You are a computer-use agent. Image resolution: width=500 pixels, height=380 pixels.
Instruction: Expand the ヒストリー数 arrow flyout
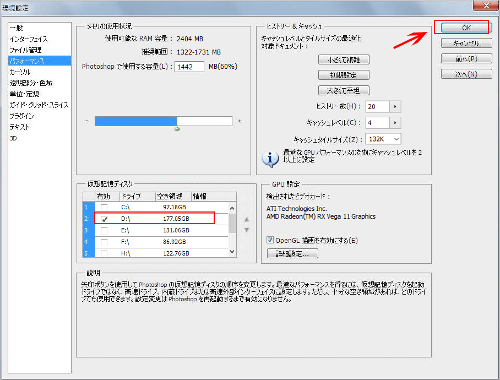click(395, 107)
